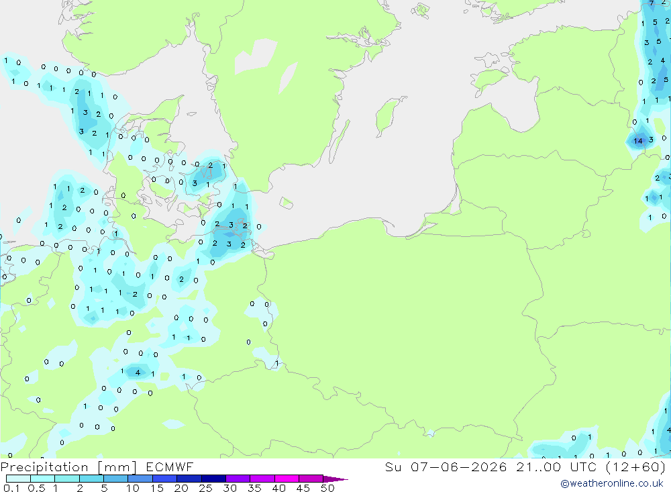Click the 20–25 mm legend color swatch
The height and width of the screenshot is (492, 671).
pyautogui.click(x=189, y=479)
